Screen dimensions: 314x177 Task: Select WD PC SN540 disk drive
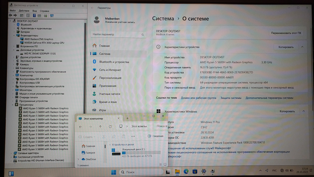(x=40, y=53)
